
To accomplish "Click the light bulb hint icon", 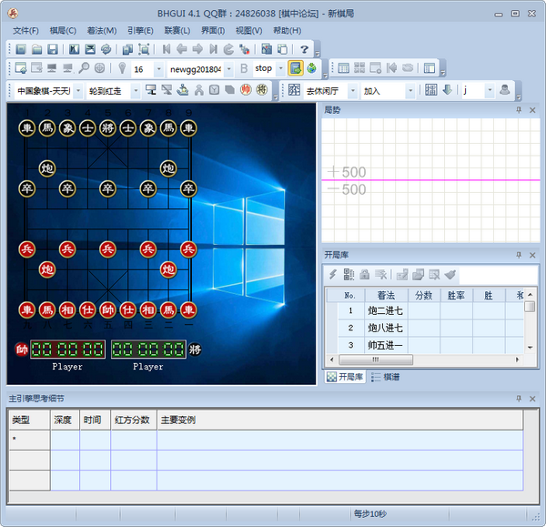I will point(121,69).
